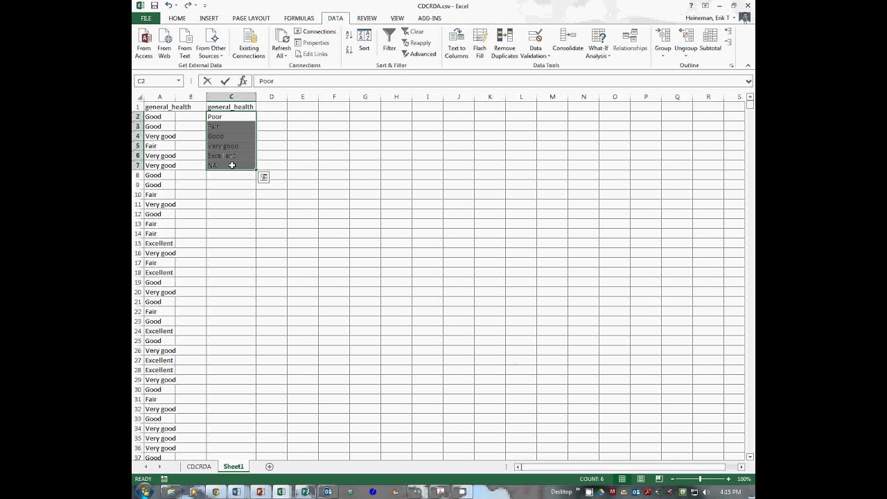This screenshot has width=887, height=499.
Task: Select cell A2 containing Good
Action: point(159,116)
